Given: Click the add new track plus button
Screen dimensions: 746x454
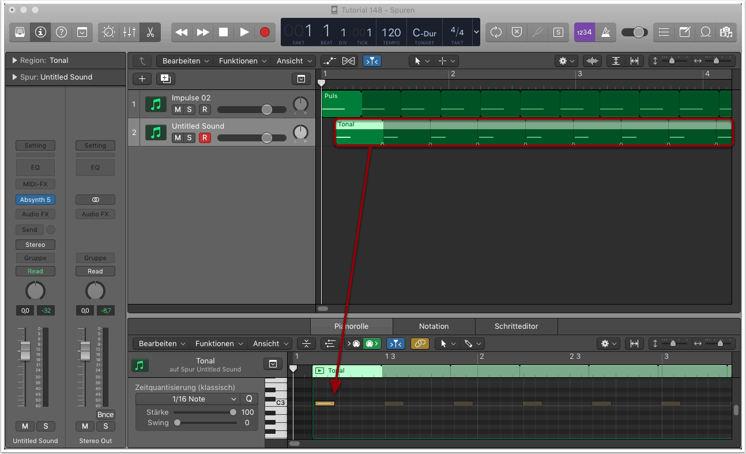Looking at the screenshot, I should pos(142,79).
